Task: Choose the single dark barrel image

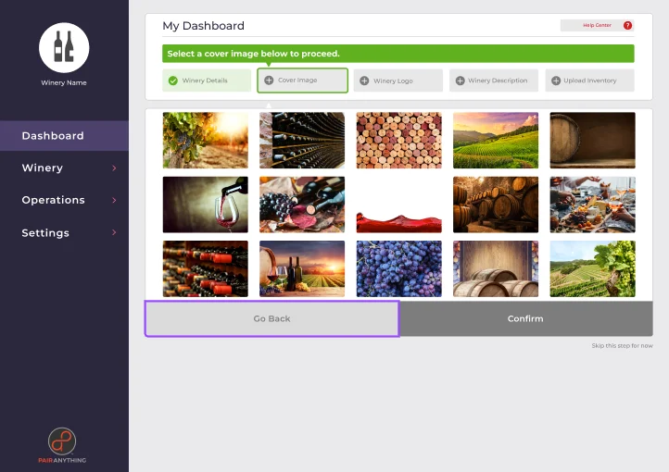Action: (x=593, y=140)
